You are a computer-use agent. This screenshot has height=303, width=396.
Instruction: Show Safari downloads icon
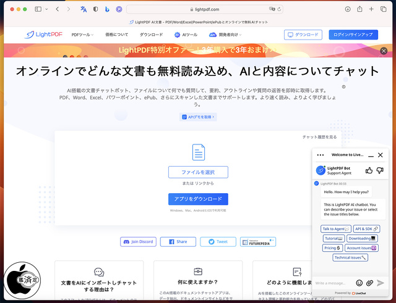pyautogui.click(x=348, y=9)
